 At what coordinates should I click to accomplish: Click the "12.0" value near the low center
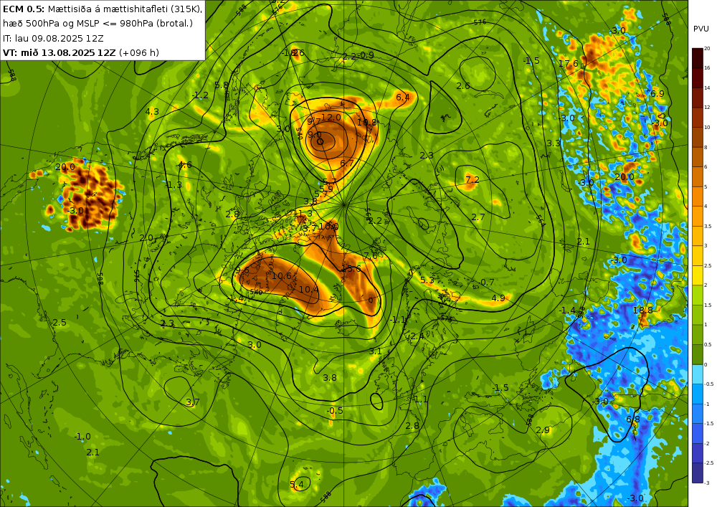pyautogui.click(x=331, y=118)
